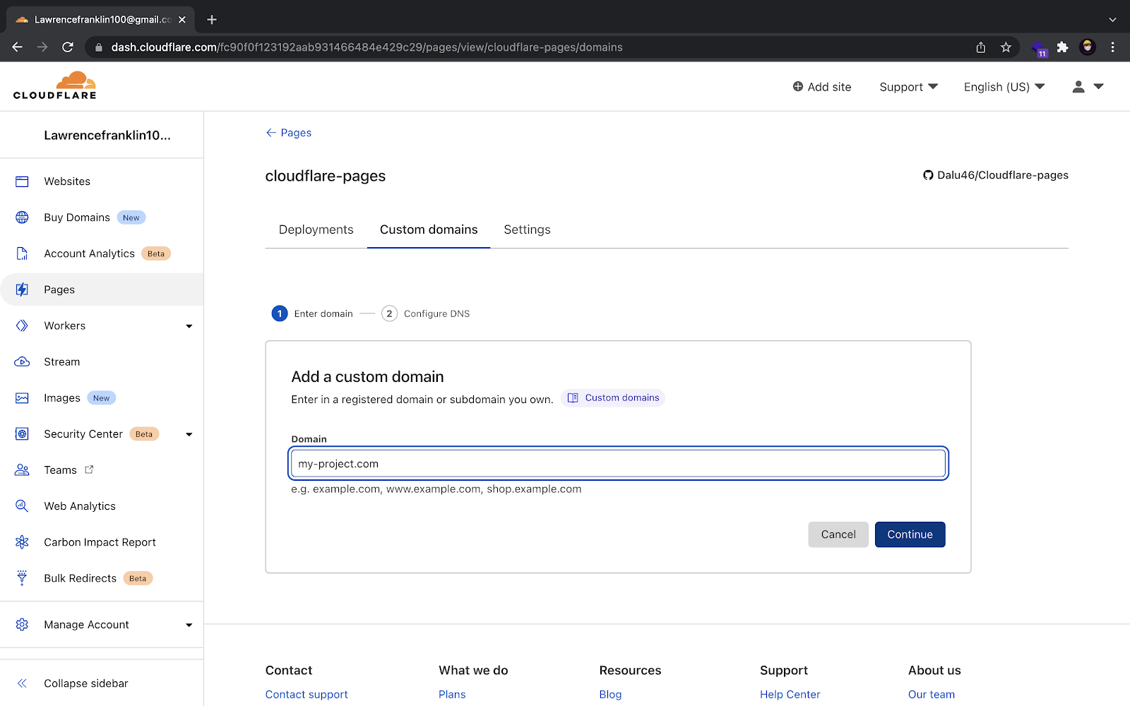Click the Manage Account gear icon
1130x706 pixels.
(x=22, y=625)
